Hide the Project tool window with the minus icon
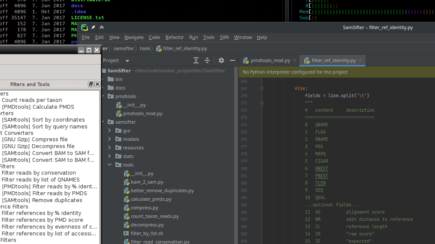The height and width of the screenshot is (244, 435). (x=232, y=60)
